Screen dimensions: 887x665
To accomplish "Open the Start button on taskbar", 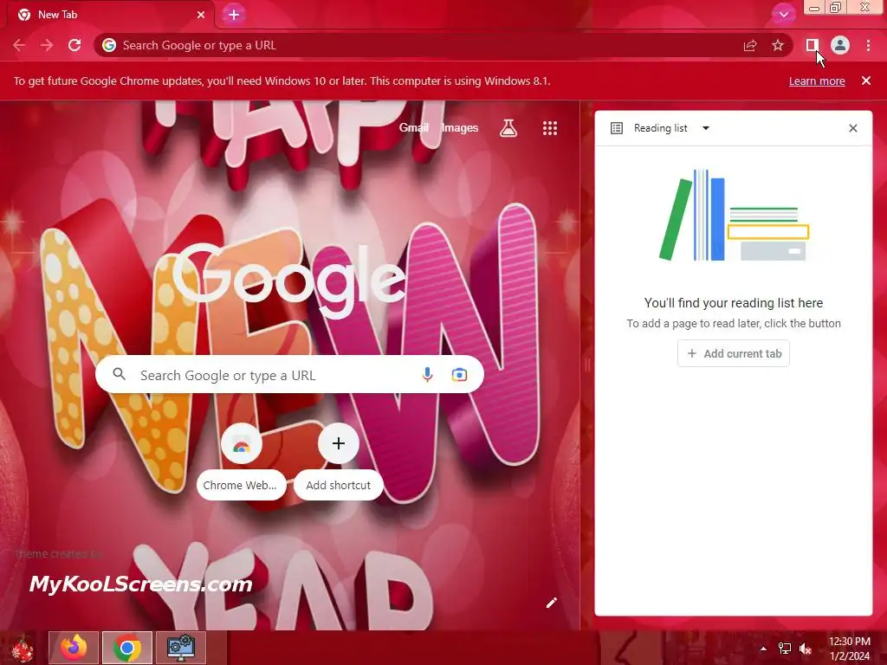I will pyautogui.click(x=22, y=648).
